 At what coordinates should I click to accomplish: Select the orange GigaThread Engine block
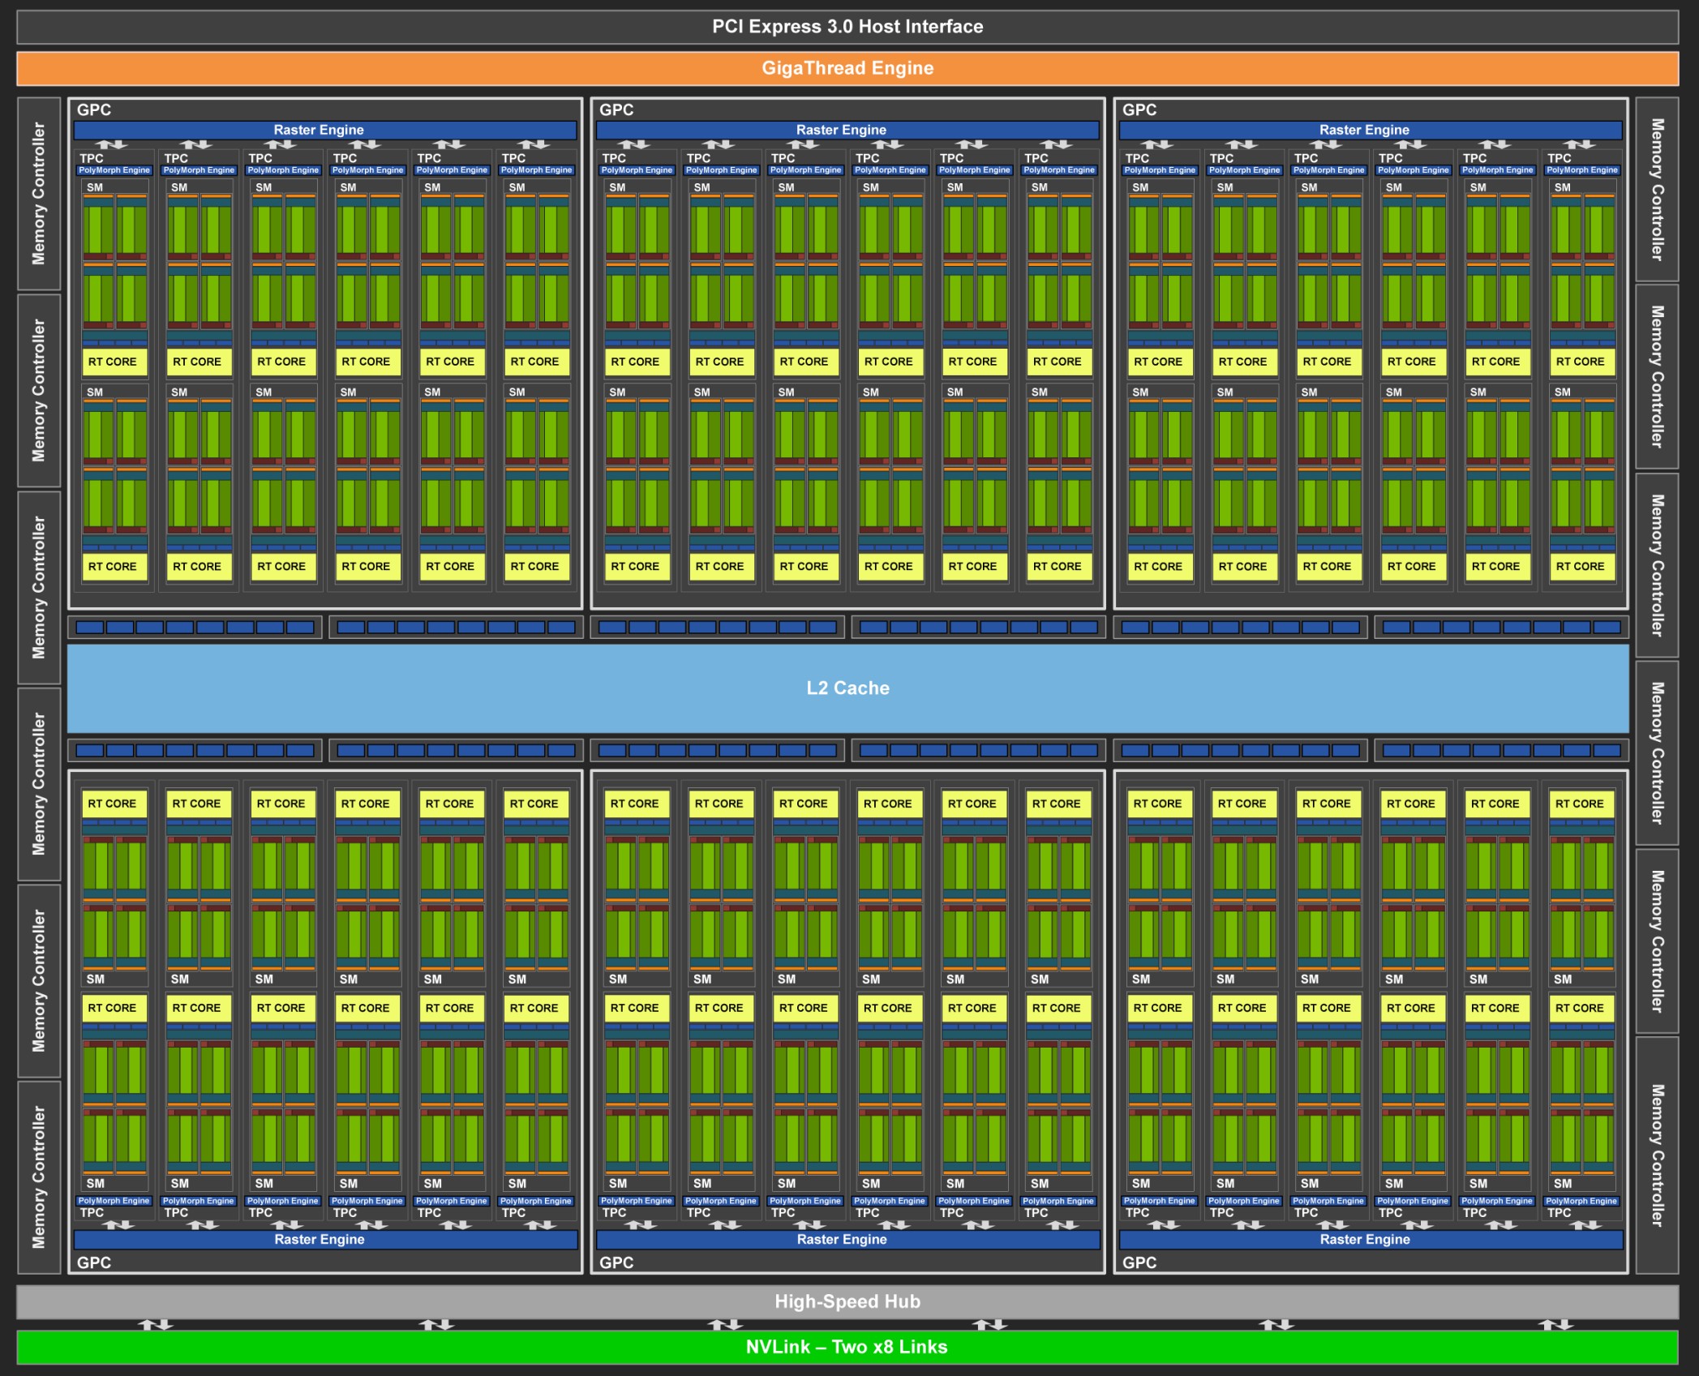[x=847, y=68]
